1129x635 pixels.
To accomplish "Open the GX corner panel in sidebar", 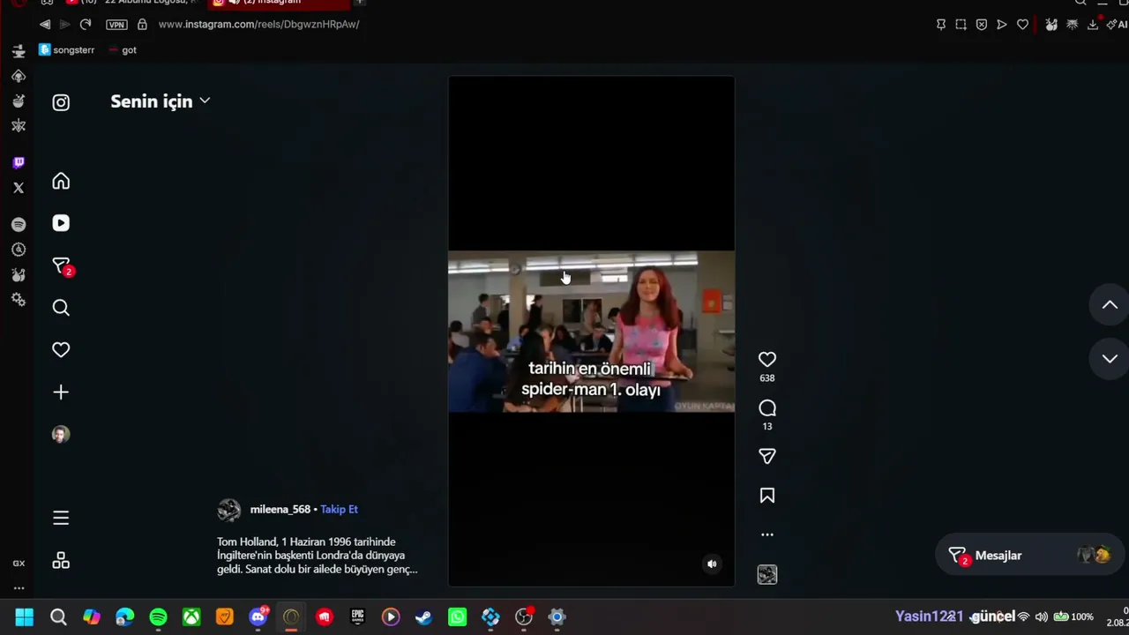I will pyautogui.click(x=19, y=564).
